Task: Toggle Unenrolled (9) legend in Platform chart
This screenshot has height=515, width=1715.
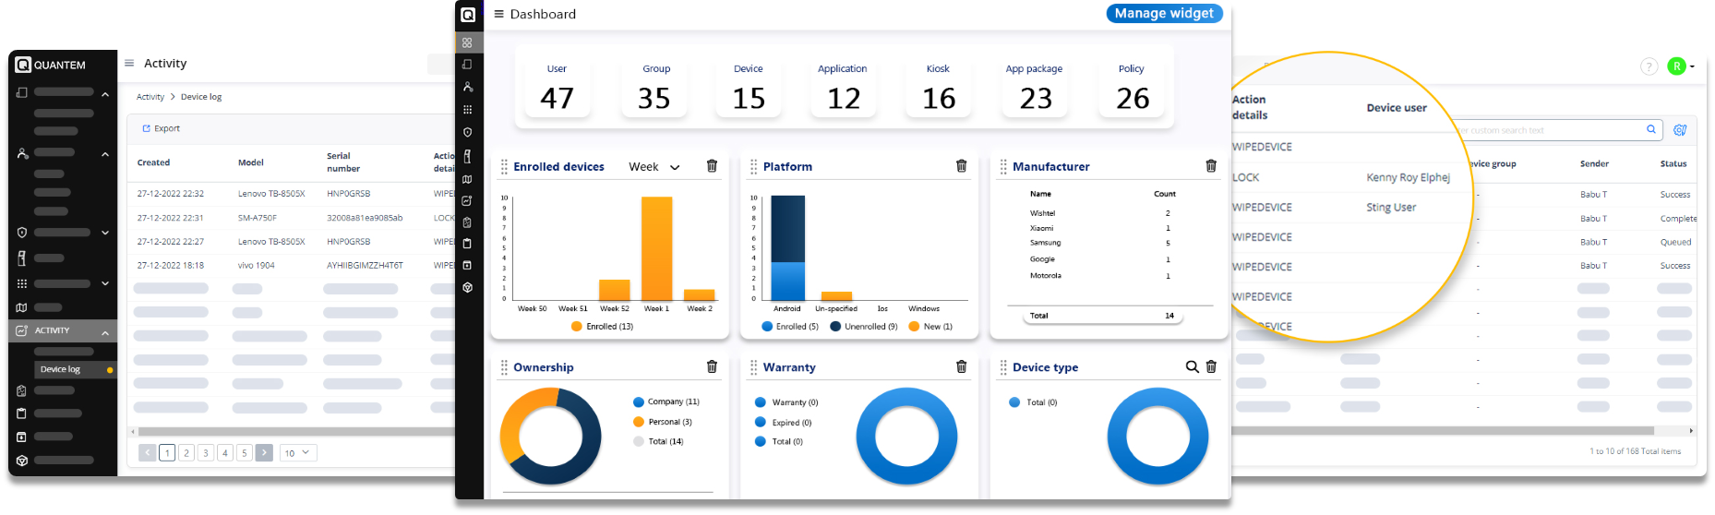Action: tap(864, 327)
